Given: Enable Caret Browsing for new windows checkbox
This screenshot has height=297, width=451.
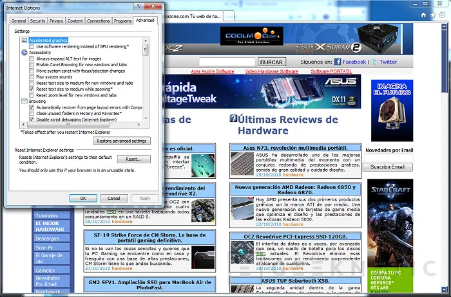Looking at the screenshot, I should click(x=32, y=64).
